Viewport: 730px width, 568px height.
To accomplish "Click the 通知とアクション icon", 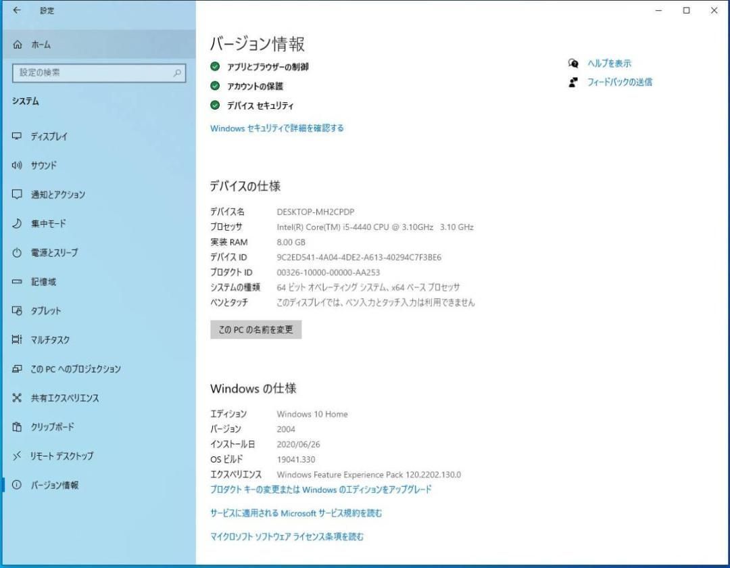I will (17, 194).
